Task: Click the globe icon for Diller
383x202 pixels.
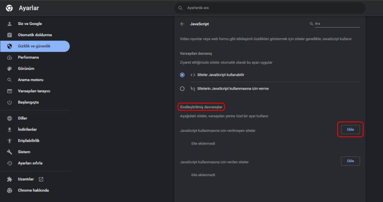Action: [9, 118]
